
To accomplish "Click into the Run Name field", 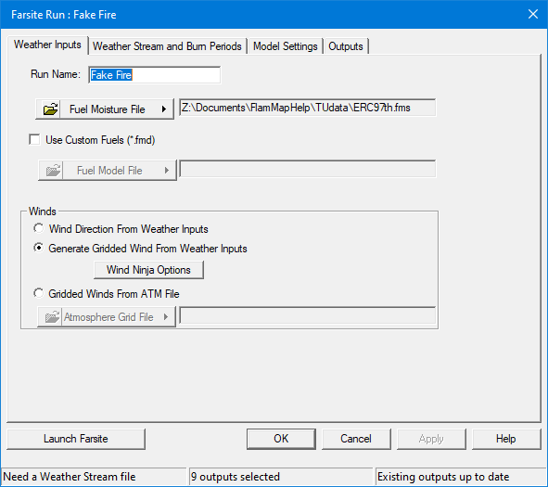I will [155, 75].
